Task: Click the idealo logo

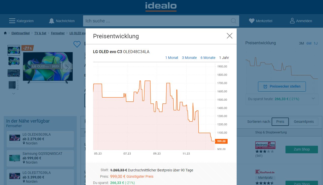Action: click(x=161, y=6)
